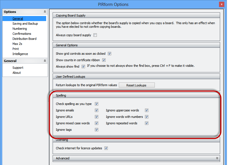
Task: Toggle the Always show find checkbox
Action: [83, 67]
